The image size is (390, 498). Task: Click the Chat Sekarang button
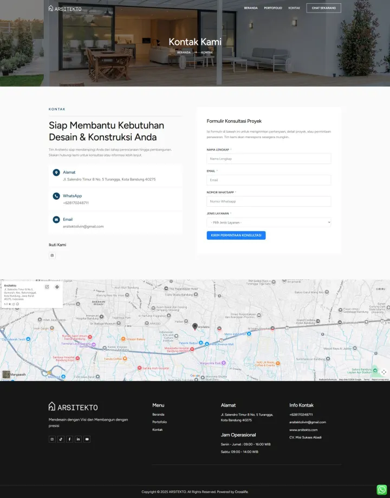[323, 8]
